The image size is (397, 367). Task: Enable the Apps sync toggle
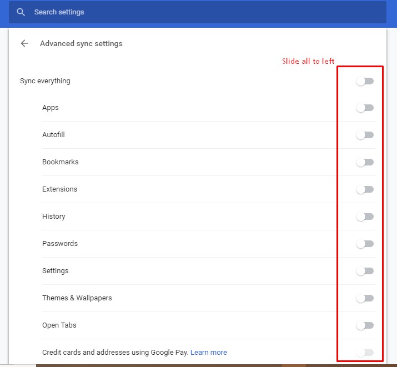(x=365, y=108)
